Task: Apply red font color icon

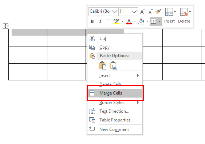Action: click(x=129, y=21)
